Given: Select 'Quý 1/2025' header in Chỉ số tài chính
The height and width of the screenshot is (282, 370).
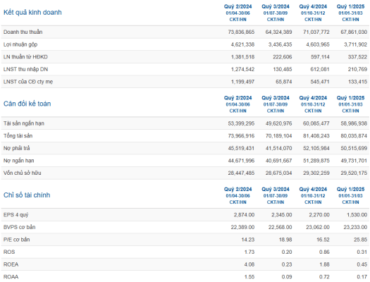Looking at the screenshot, I should pyautogui.click(x=350, y=189).
